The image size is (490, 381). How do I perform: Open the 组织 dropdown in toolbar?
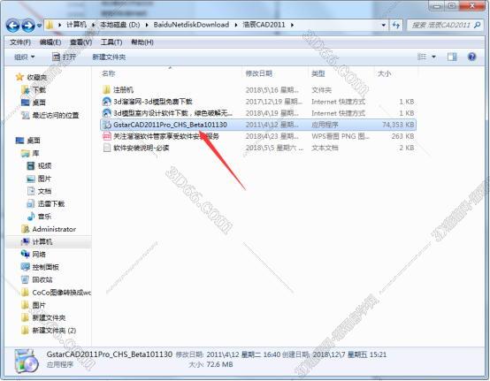click(25, 57)
